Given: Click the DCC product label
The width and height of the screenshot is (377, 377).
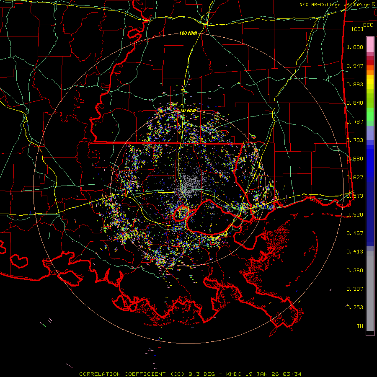Looking at the screenshot, I should tap(368, 25).
